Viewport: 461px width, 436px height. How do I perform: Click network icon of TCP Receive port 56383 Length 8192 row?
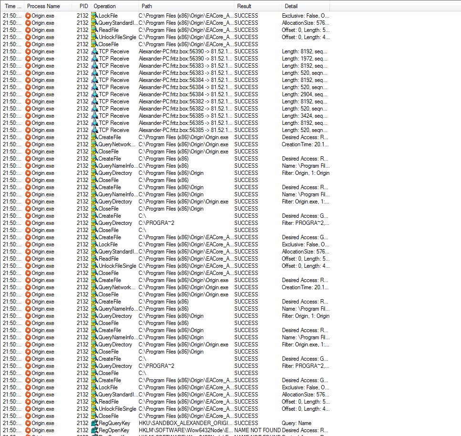pyautogui.click(x=94, y=66)
